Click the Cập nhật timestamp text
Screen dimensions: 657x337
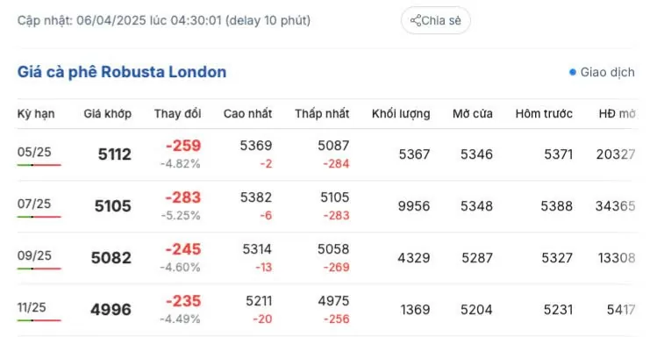coord(164,20)
